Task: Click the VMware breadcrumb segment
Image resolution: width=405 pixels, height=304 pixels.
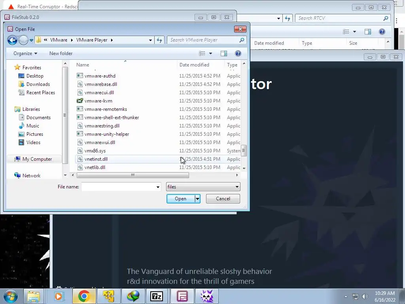Action: (x=59, y=40)
